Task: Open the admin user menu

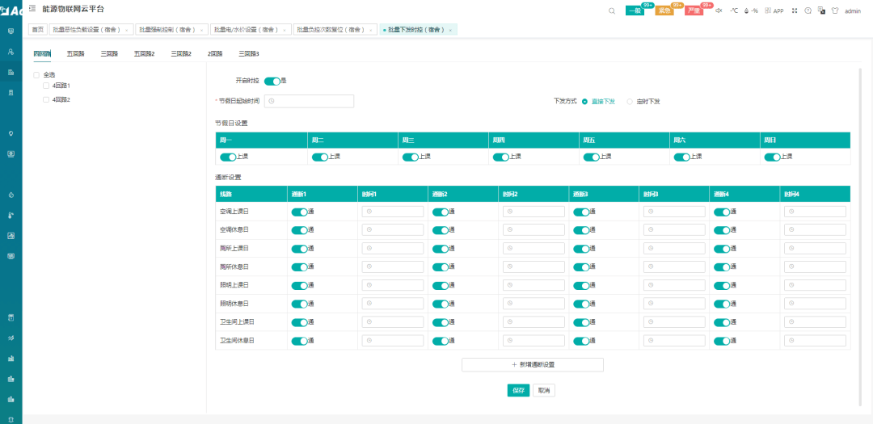Action: (x=853, y=10)
